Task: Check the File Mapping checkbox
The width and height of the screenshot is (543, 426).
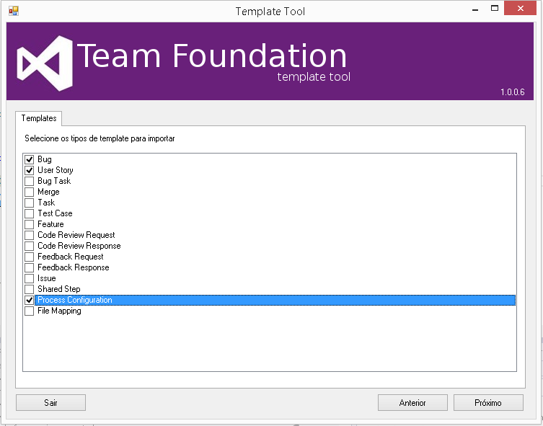Action: click(x=29, y=311)
